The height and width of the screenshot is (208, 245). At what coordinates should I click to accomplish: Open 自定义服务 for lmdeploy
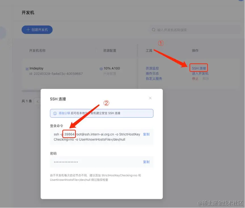click(154, 79)
